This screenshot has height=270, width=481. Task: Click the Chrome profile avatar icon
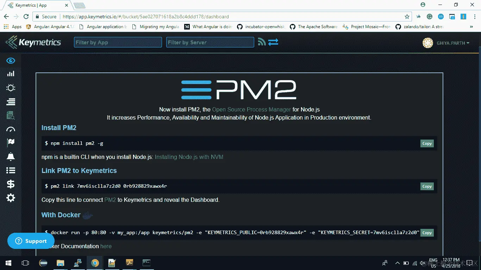coord(423,5)
